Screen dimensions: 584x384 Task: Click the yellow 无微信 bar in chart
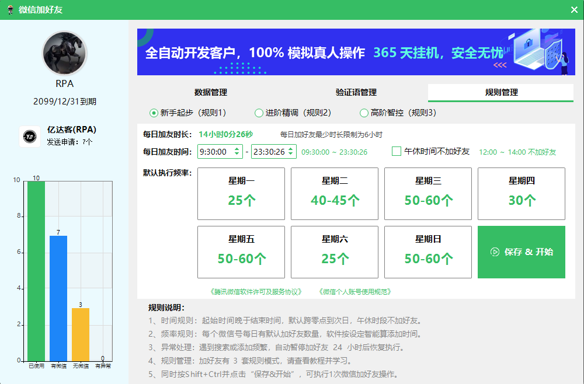coord(81,334)
